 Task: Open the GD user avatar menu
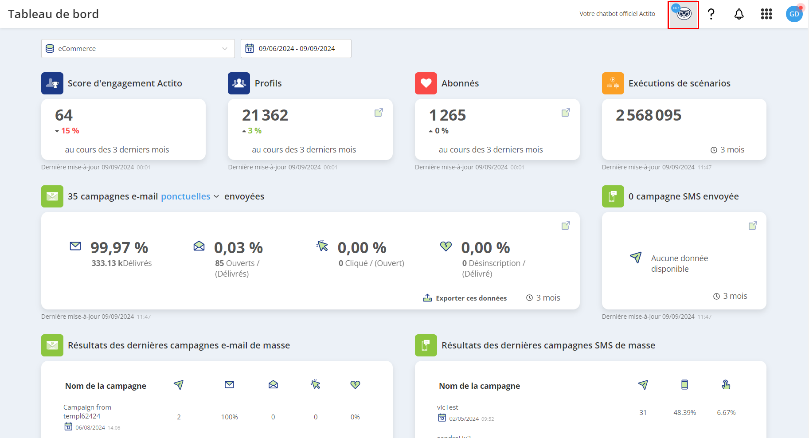(794, 14)
